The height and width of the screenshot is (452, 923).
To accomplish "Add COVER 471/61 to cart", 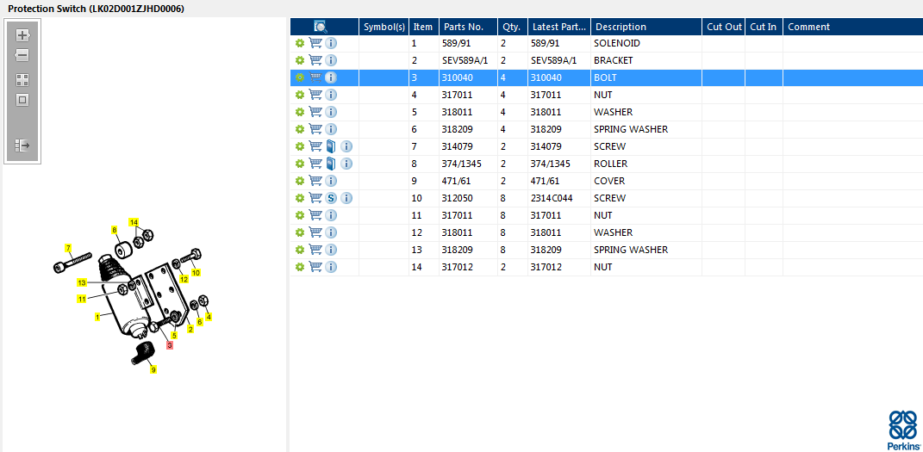I will [315, 181].
